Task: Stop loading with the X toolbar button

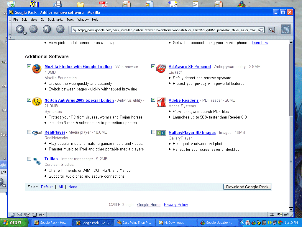Action: click(x=60, y=29)
